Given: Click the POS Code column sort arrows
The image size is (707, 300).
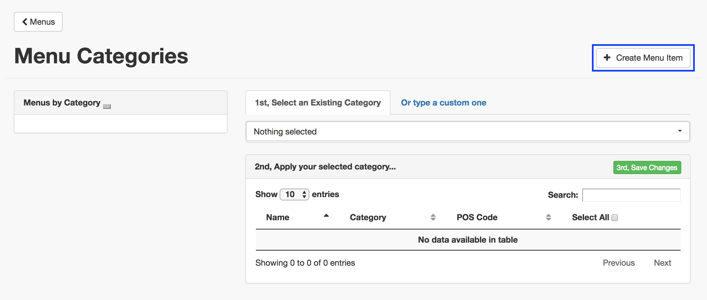Looking at the screenshot, I should pyautogui.click(x=548, y=217).
